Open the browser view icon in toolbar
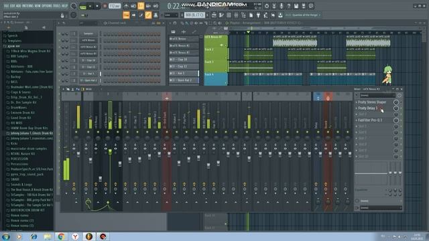The height and width of the screenshot is (241, 429). (x=243, y=15)
